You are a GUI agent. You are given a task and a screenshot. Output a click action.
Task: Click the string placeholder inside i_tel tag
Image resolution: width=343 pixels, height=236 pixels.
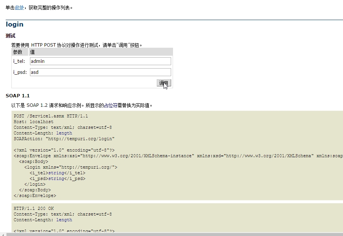[56, 173]
